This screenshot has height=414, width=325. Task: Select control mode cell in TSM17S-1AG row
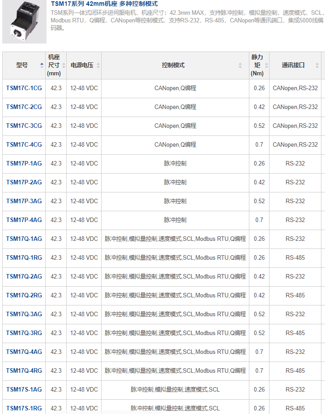point(175,389)
